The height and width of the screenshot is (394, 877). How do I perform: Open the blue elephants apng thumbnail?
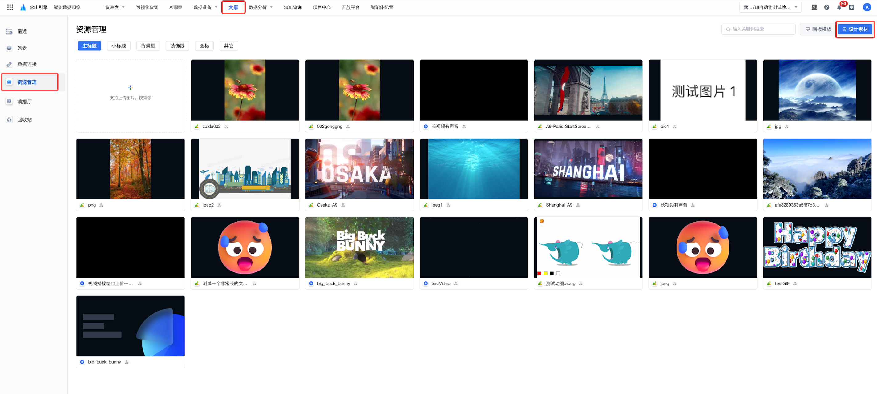point(588,247)
